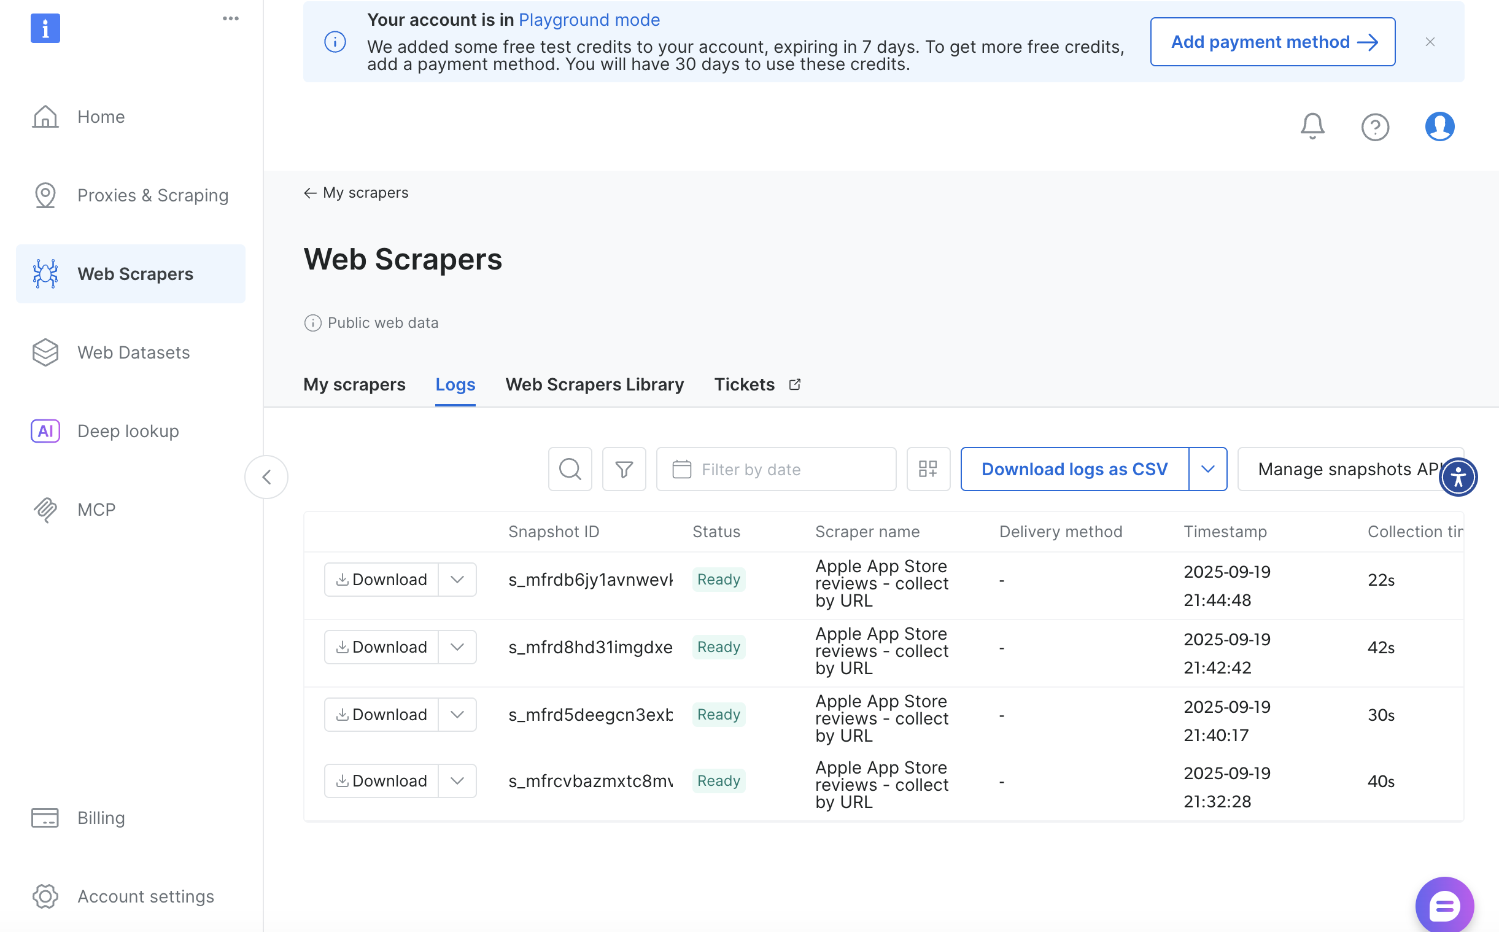Image resolution: width=1499 pixels, height=932 pixels.
Task: Expand download options for snapshot s_mfrdb6jy1avnwev
Action: coord(457,580)
